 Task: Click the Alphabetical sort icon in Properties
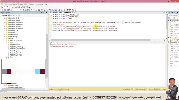pos(171,18)
